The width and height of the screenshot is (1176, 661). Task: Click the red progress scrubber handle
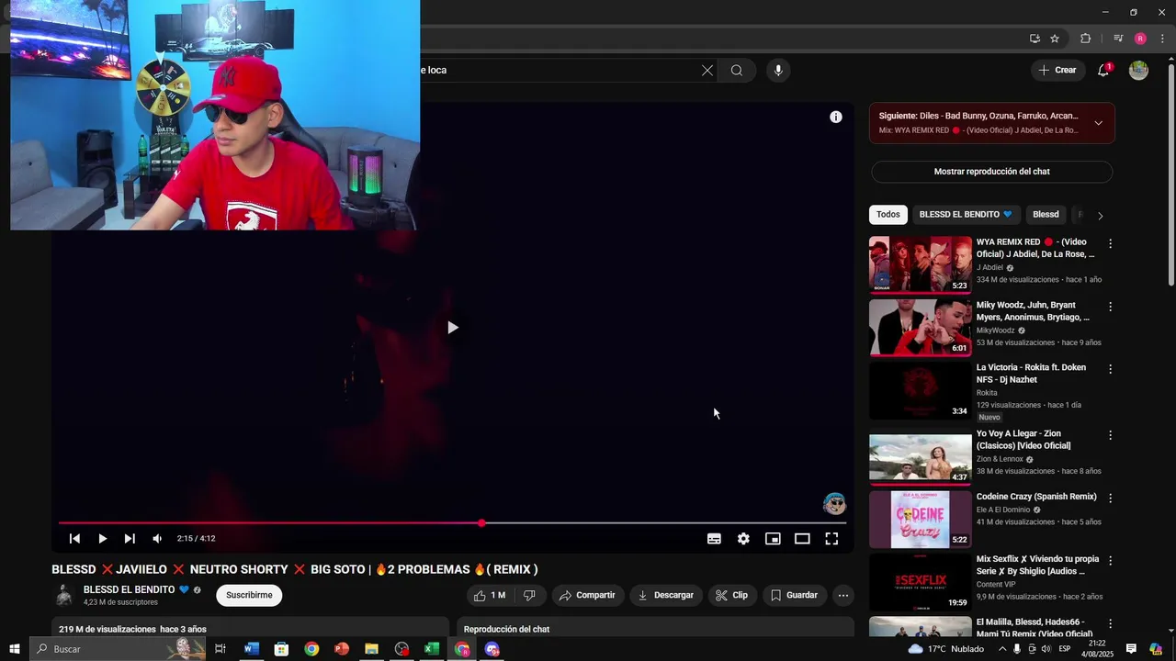(x=481, y=523)
